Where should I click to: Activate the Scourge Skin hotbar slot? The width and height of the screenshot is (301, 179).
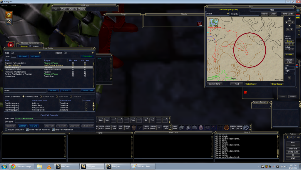coord(127,127)
